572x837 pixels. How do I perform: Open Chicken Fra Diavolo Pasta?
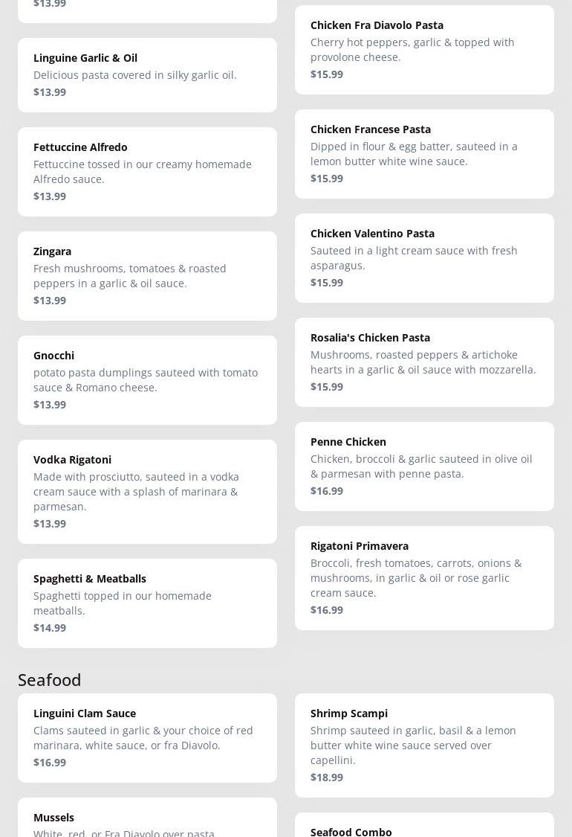point(424,50)
